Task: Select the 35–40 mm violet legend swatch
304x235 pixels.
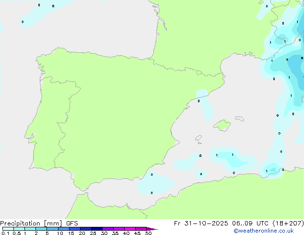Action: coord(119,229)
